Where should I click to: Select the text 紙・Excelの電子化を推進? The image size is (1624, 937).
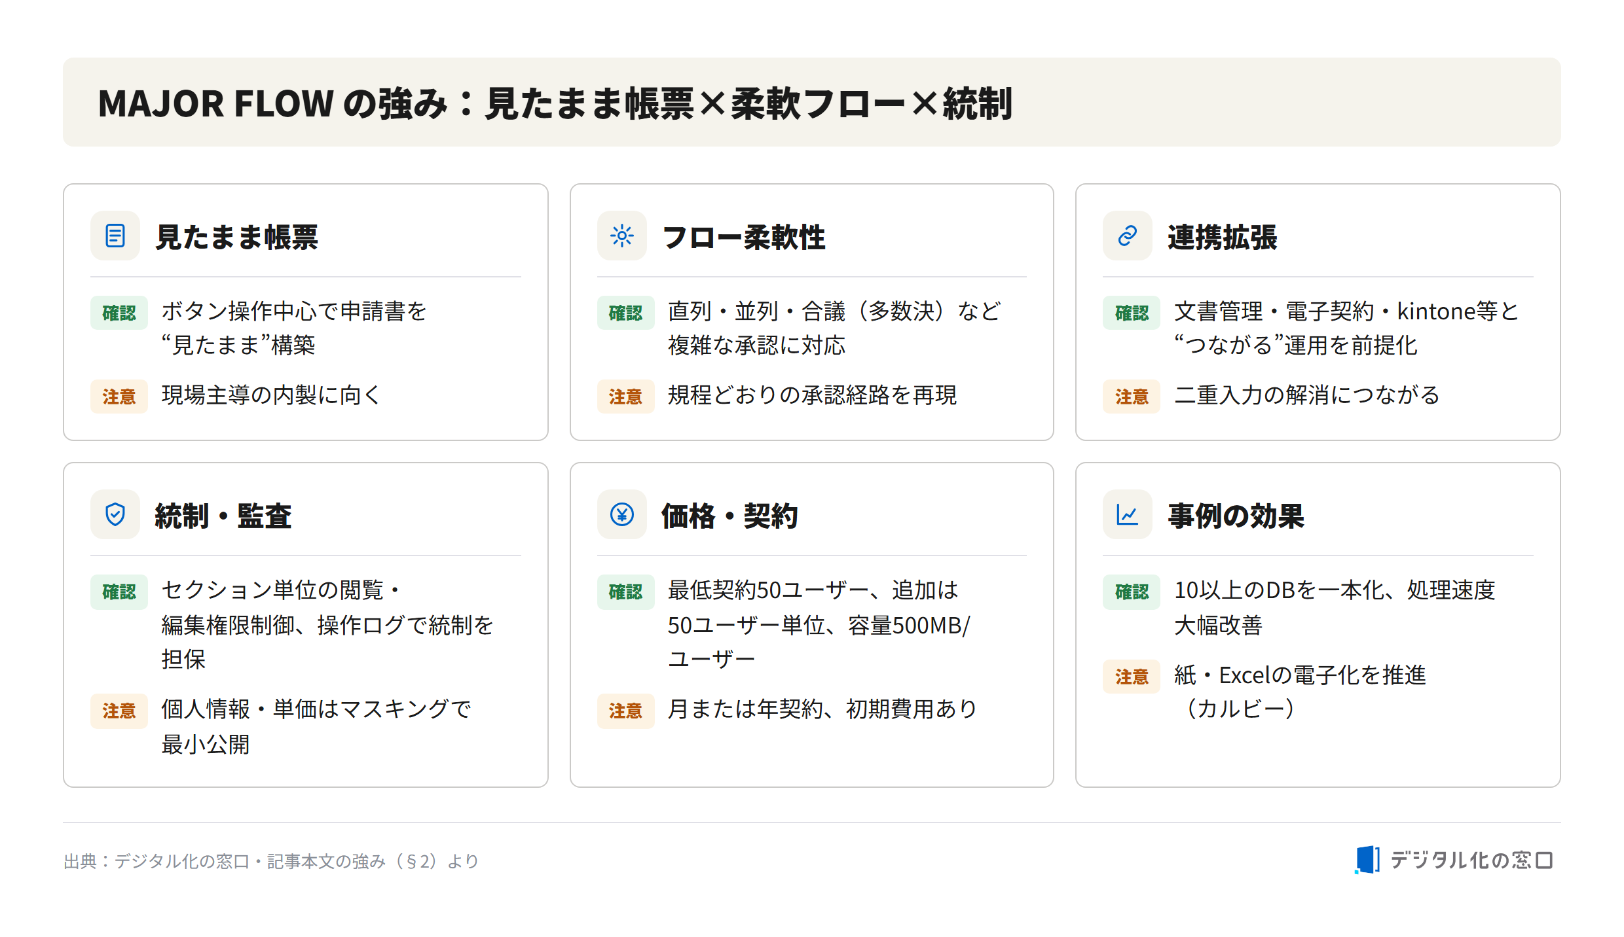1300,675
